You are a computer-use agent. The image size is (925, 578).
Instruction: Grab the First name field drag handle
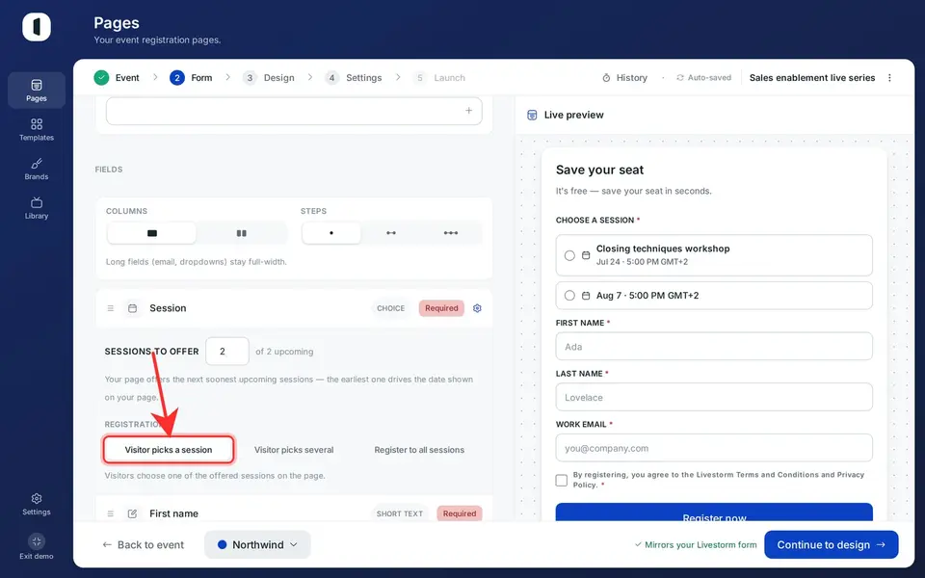pos(110,513)
